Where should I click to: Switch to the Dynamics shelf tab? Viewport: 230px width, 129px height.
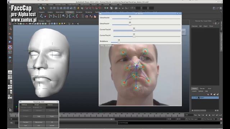pyautogui.click(x=79, y=12)
